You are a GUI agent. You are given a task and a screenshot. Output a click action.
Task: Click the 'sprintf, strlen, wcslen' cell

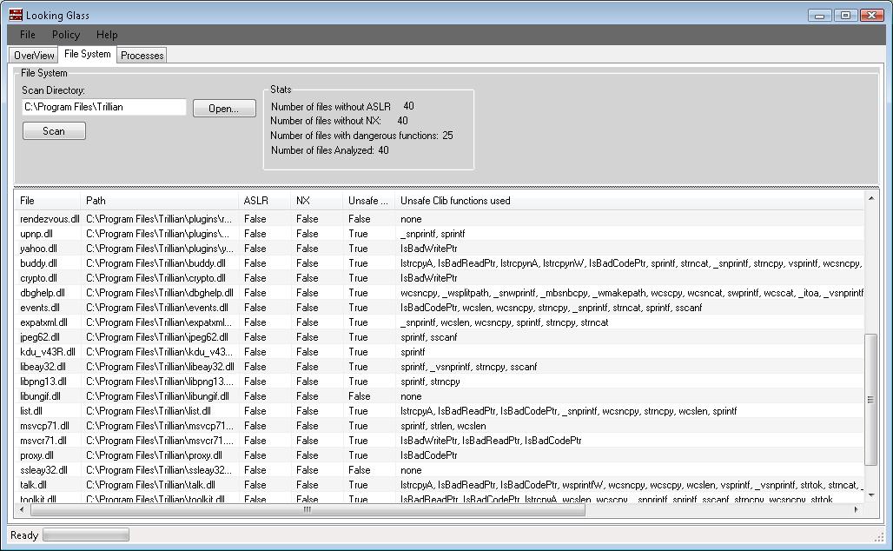(443, 426)
